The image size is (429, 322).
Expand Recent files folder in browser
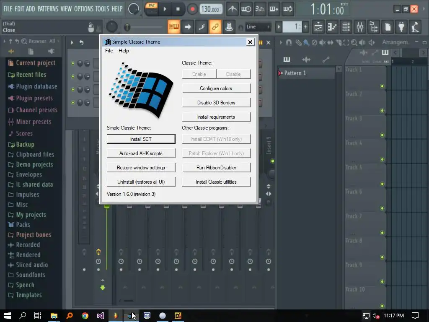click(27, 75)
